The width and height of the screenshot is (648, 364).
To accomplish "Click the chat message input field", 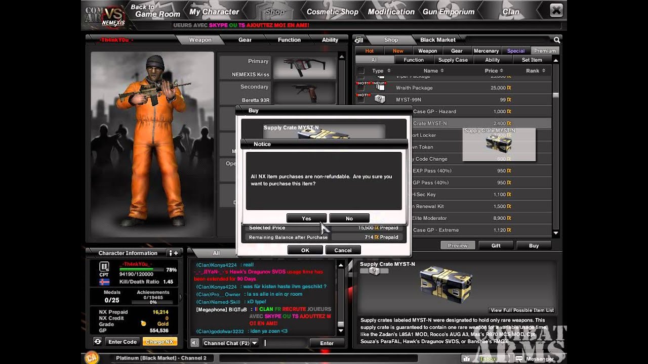I will coord(286,343).
